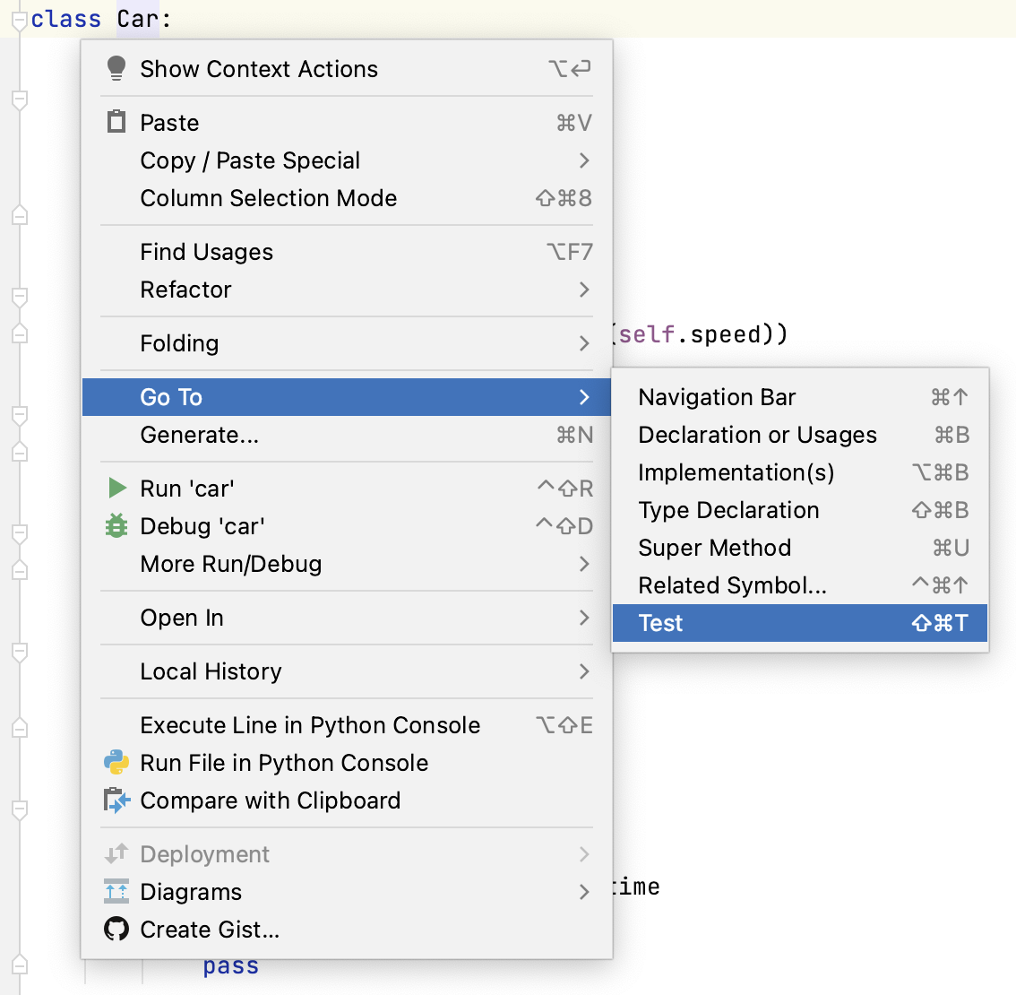Expand the Refactor submenu arrow
Viewport: 1016px width, 995px height.
[584, 290]
